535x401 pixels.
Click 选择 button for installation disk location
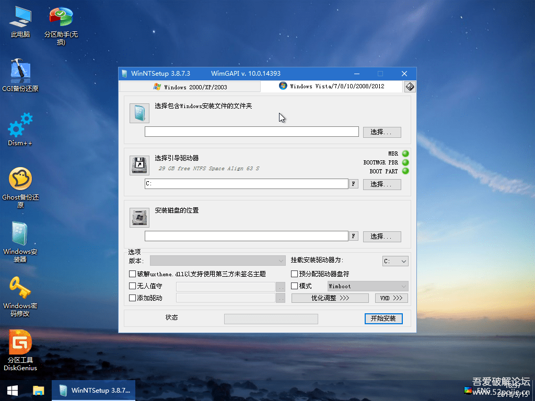tap(382, 237)
